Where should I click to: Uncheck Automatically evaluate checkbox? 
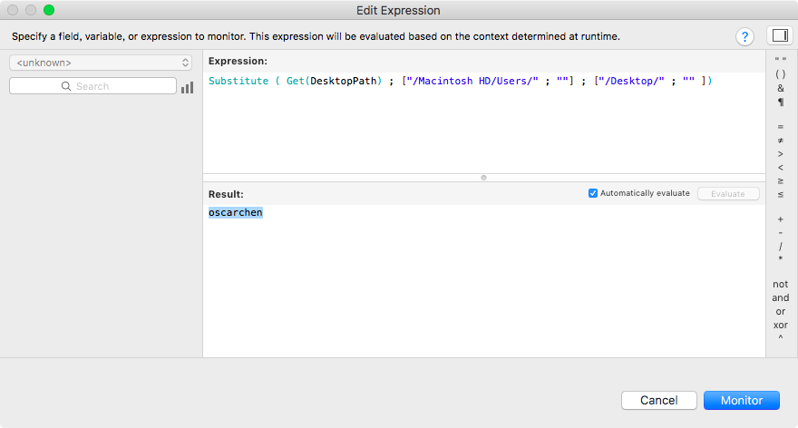pos(593,193)
